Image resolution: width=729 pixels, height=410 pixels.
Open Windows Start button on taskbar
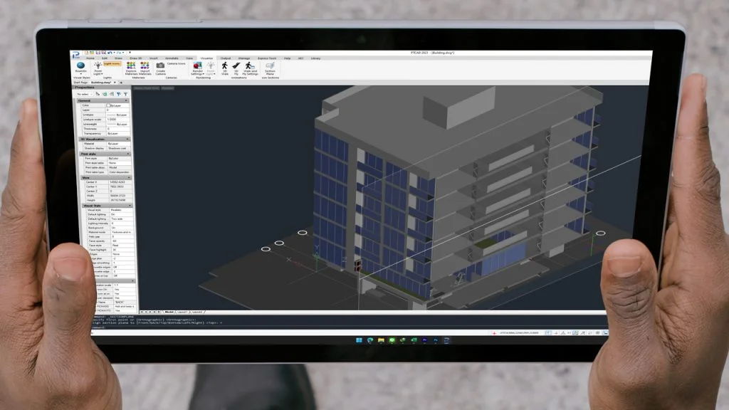[359, 340]
